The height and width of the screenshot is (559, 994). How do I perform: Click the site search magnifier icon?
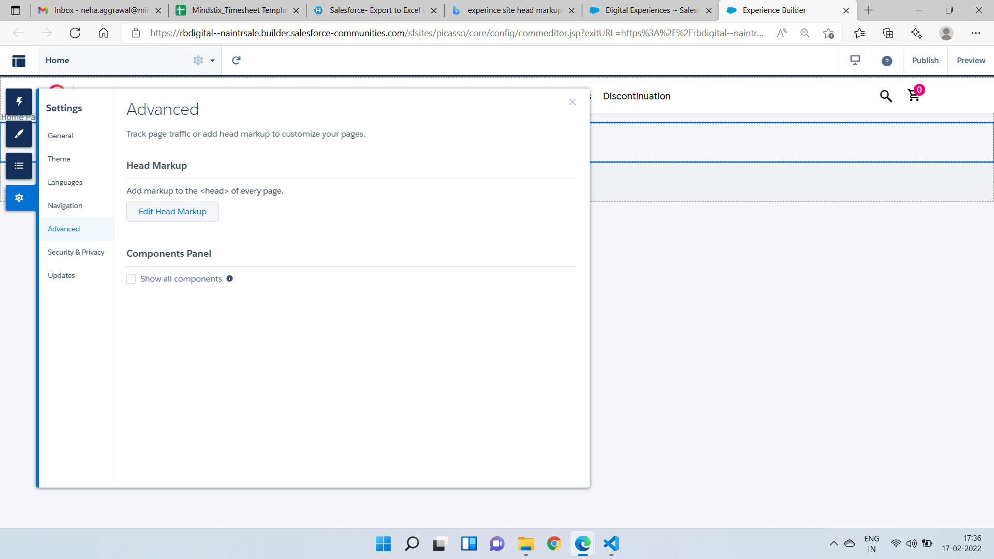pyautogui.click(x=886, y=96)
